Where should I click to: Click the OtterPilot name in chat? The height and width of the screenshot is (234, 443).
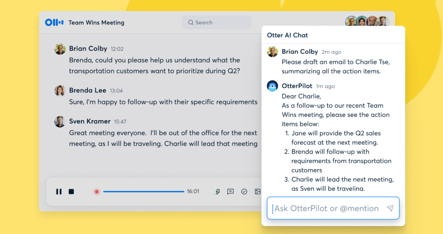tap(297, 86)
